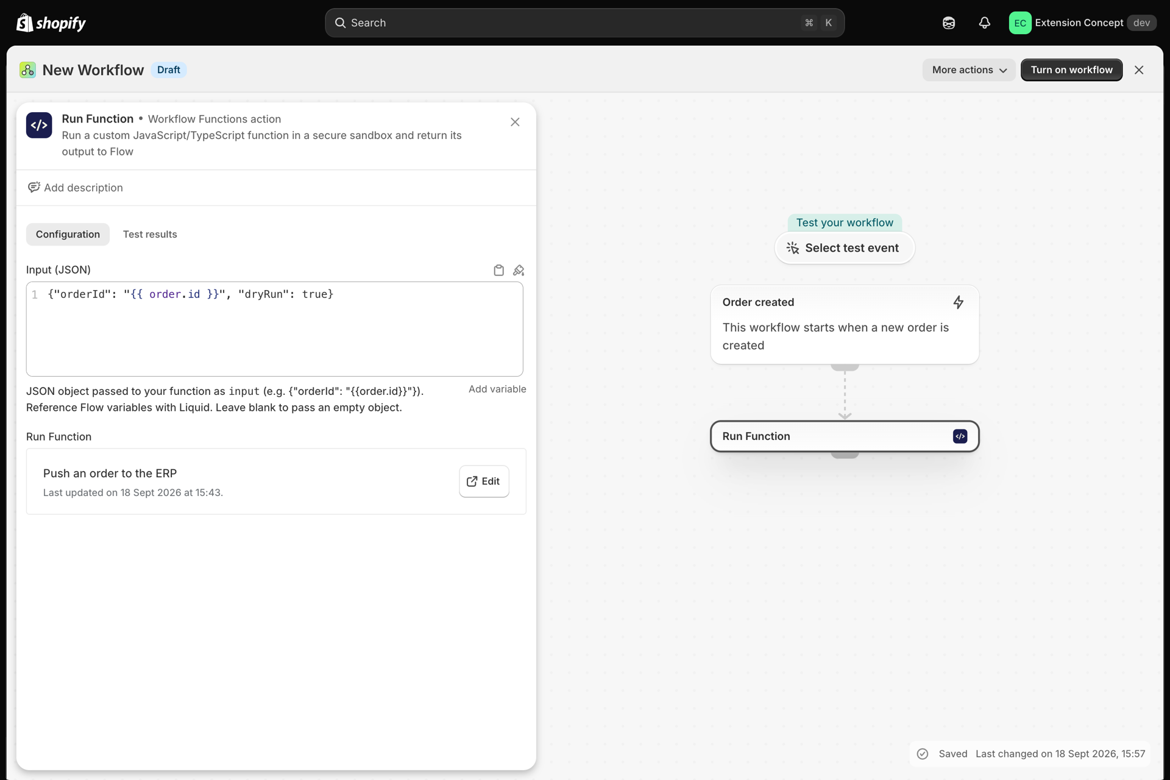Screen dimensions: 1170x780
Task: Click Select test event button
Action: (x=845, y=248)
